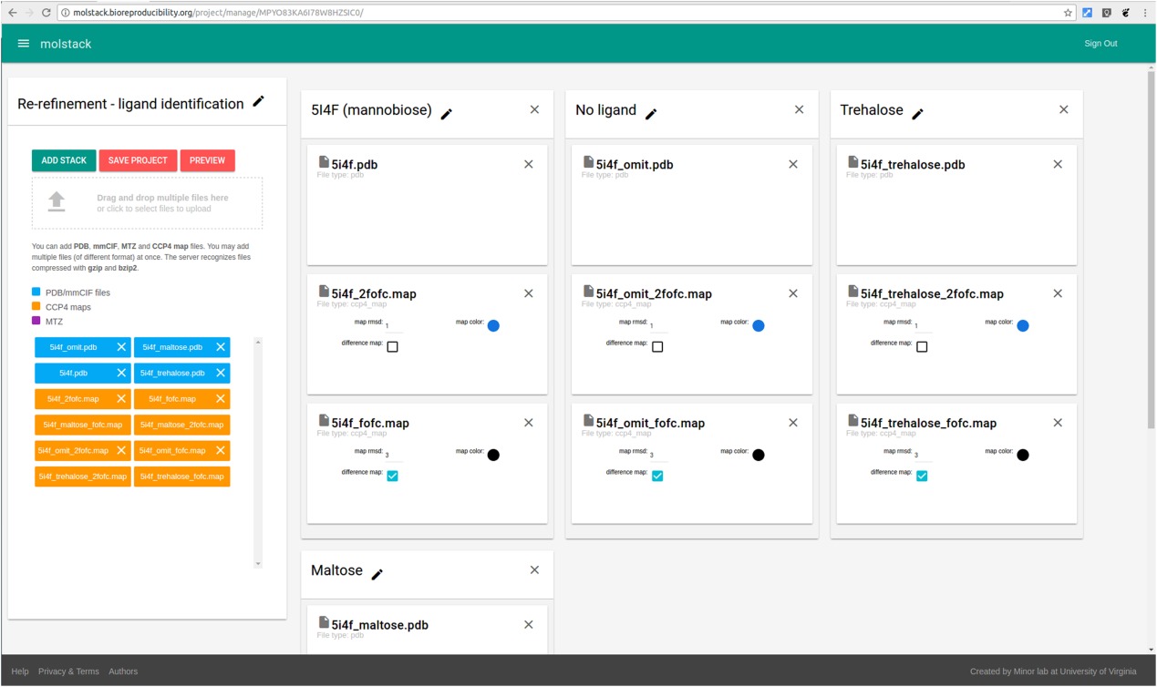Pick map color for 5i4f_fofc.map

click(493, 456)
